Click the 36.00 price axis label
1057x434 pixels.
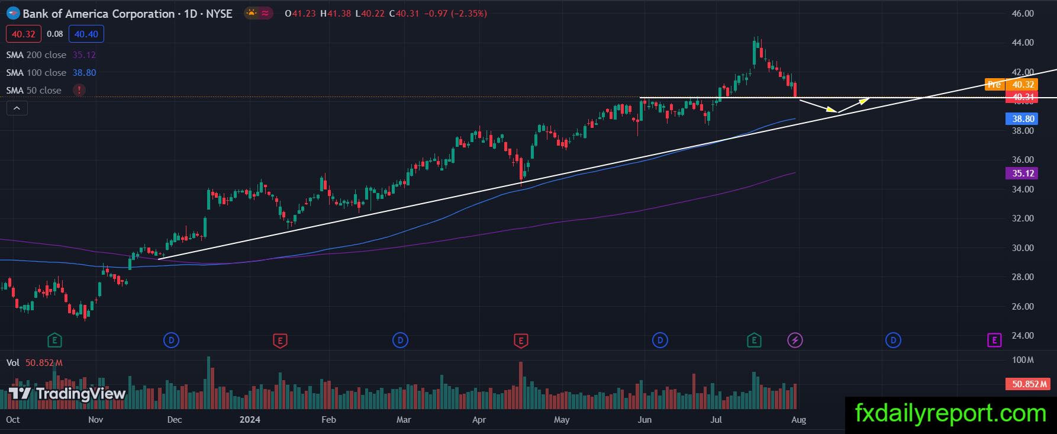(1023, 160)
